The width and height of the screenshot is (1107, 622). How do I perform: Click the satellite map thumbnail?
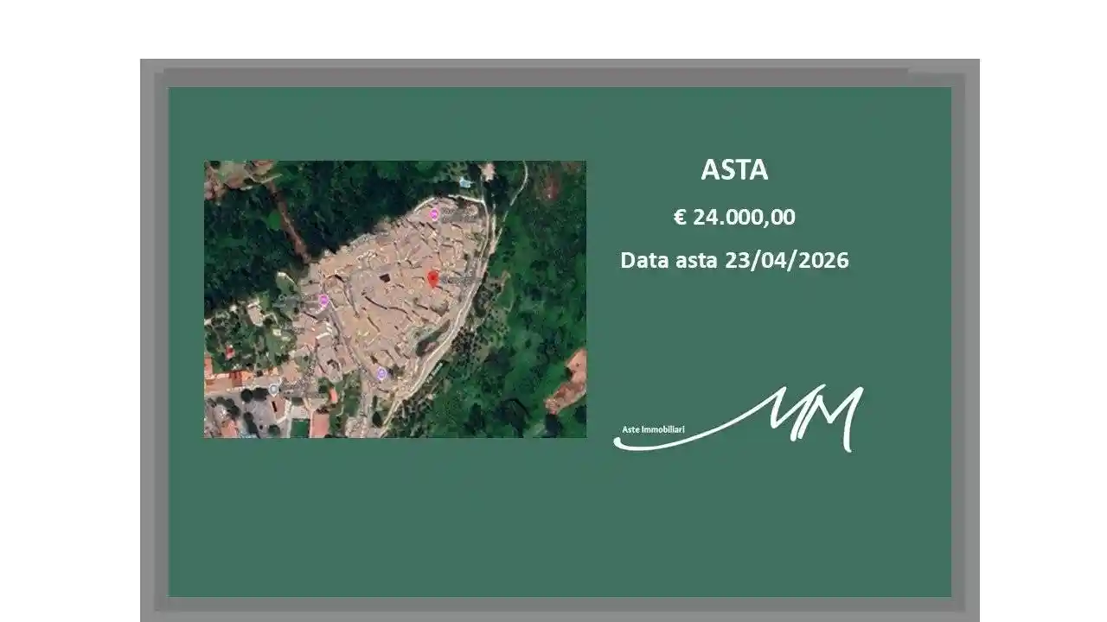tap(395, 300)
